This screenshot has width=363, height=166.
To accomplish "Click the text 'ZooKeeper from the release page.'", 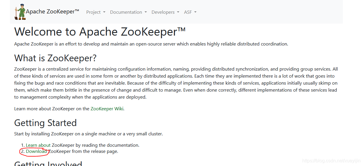I will point(83,151).
